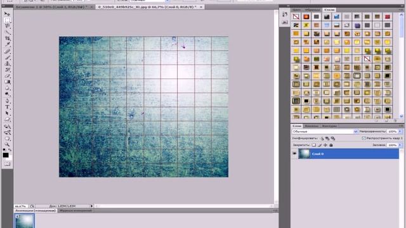Switch to the Цвет tab
This screenshot has width=406, height=228.
coord(296,10)
